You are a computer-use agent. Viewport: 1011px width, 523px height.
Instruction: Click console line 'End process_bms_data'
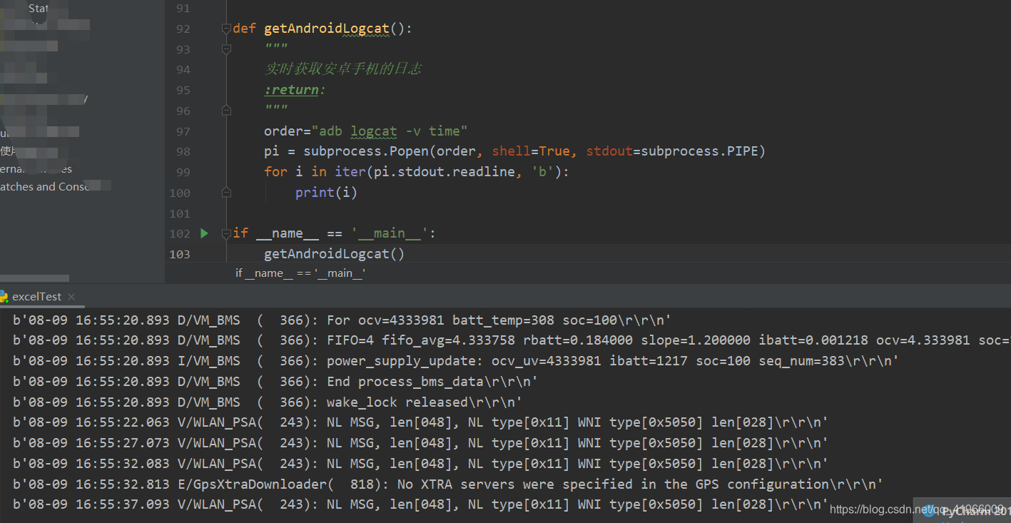coord(275,382)
